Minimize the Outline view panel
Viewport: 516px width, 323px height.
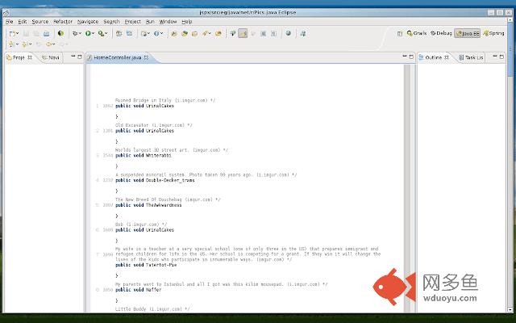point(495,57)
